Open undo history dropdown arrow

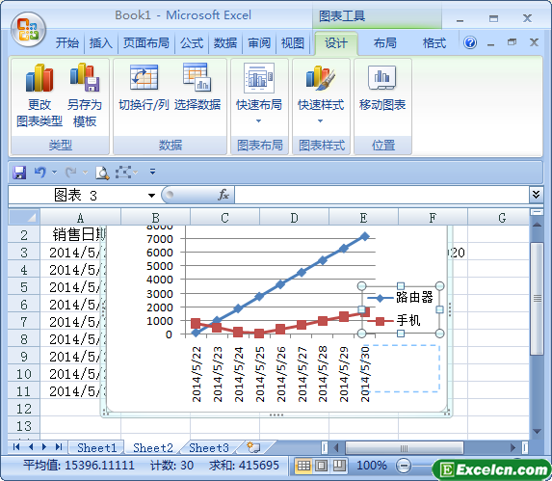click(x=54, y=173)
